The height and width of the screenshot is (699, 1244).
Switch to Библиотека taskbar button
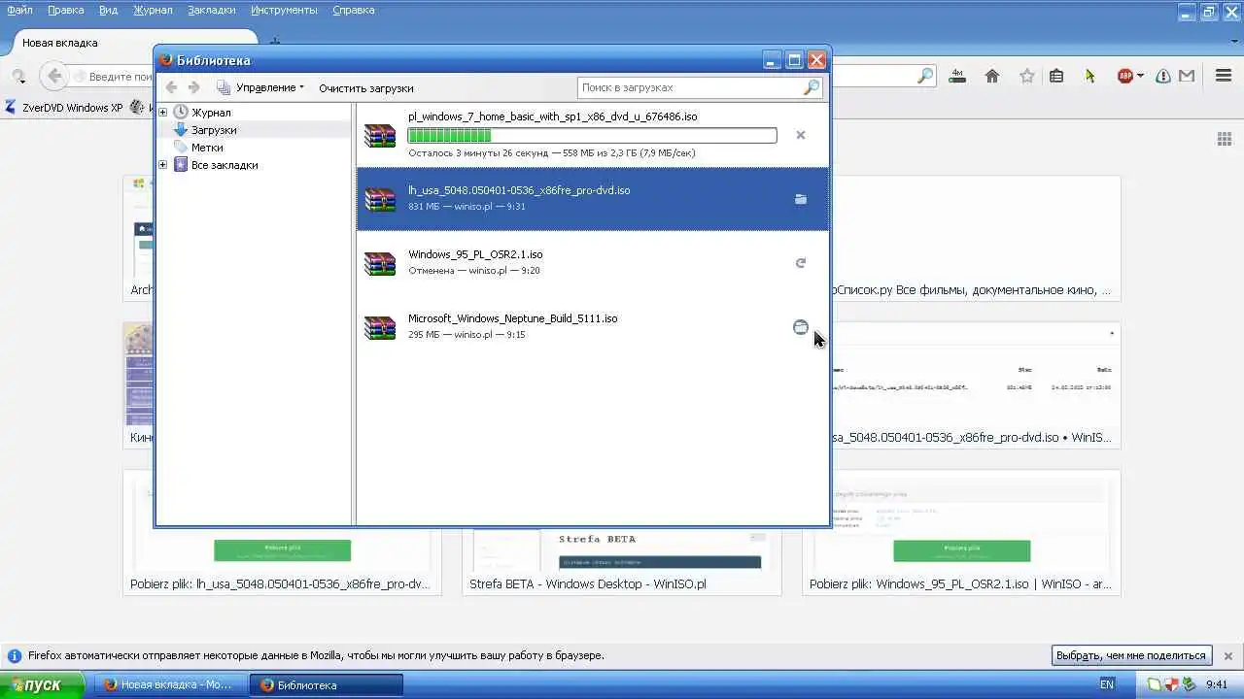click(x=327, y=684)
